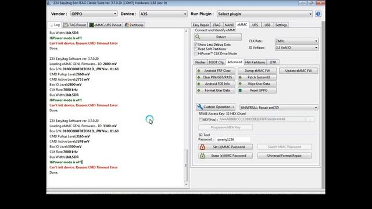Open the BOOT Cfg sub-tab
Viewport: 372px width, 209px height.
[216, 62]
